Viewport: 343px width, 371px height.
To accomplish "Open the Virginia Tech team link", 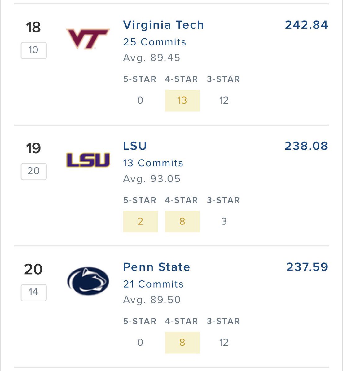I will coord(164,25).
